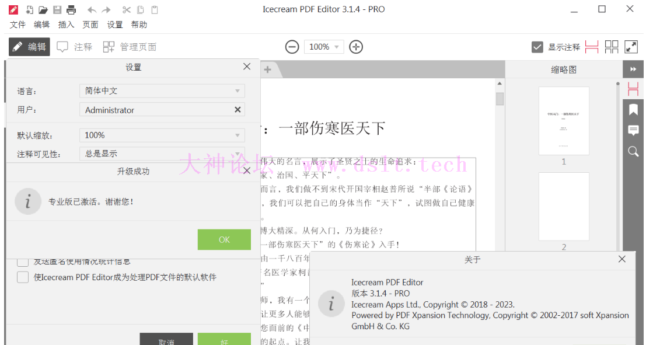Tick the send anonymous usage statistics checkbox
The image size is (646, 345).
click(23, 262)
